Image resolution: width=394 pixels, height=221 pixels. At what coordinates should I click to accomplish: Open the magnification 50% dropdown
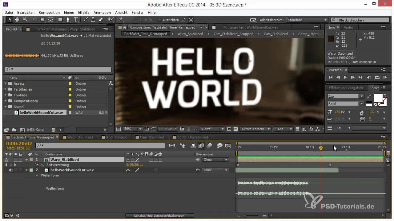coord(132,129)
